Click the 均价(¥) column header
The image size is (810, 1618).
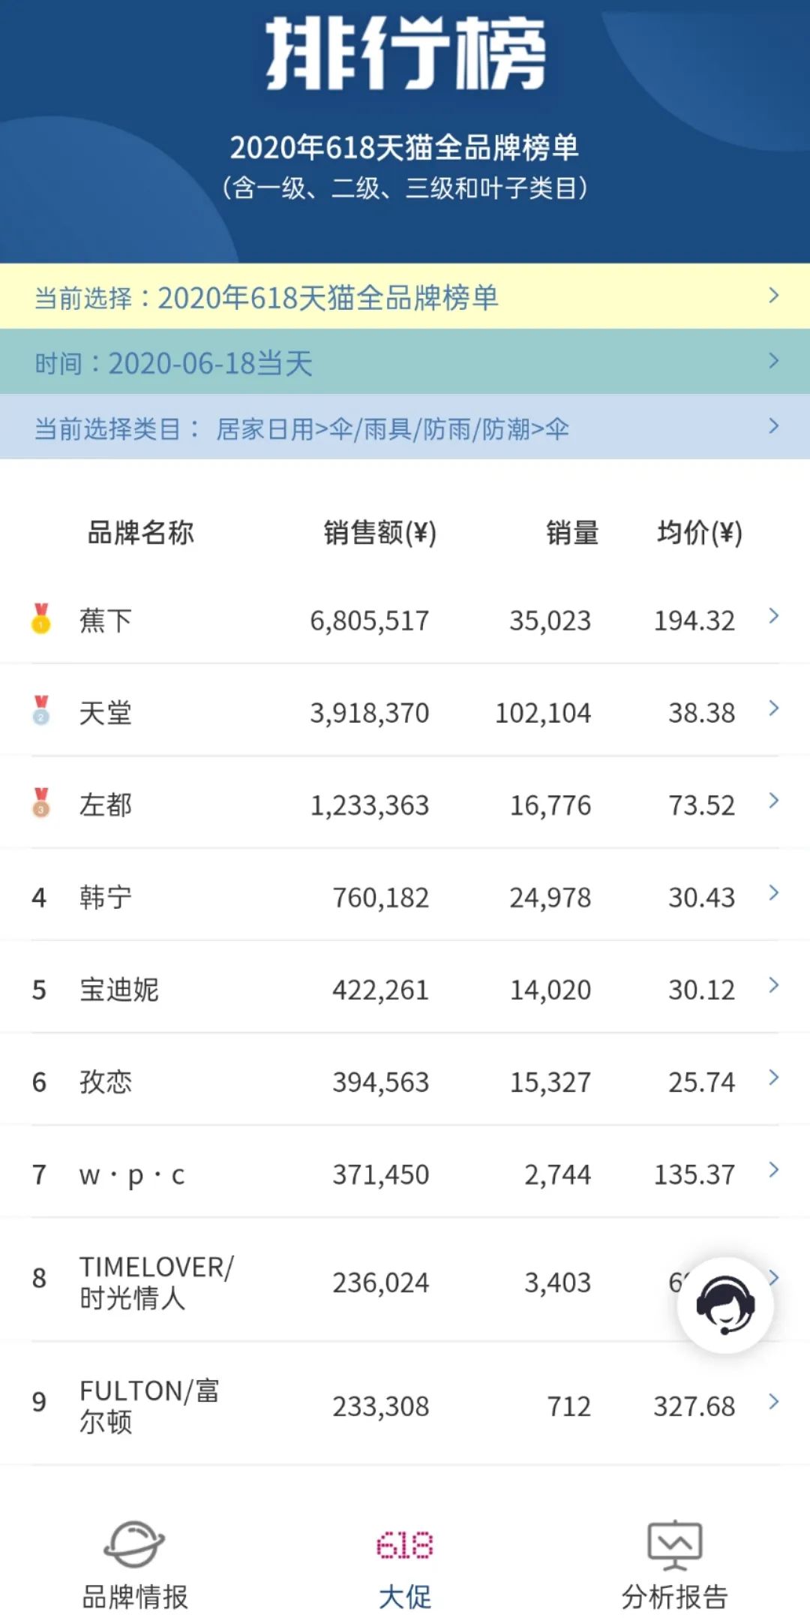coord(699,533)
